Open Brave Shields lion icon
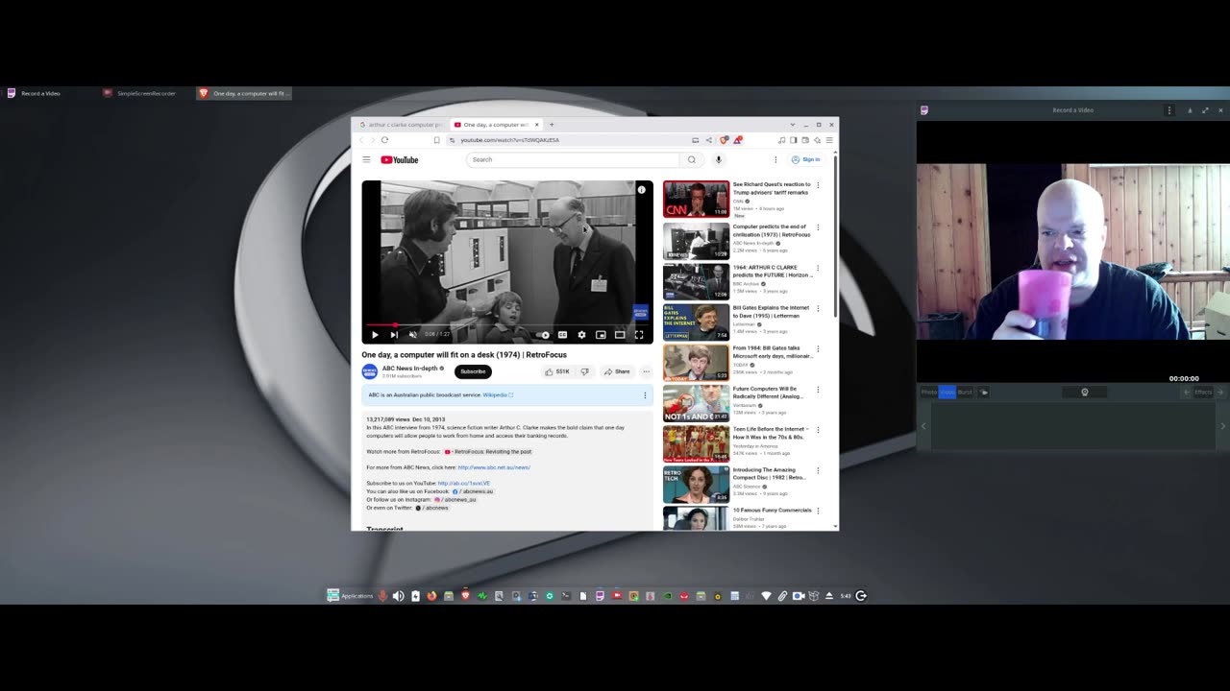The width and height of the screenshot is (1230, 691). point(725,140)
